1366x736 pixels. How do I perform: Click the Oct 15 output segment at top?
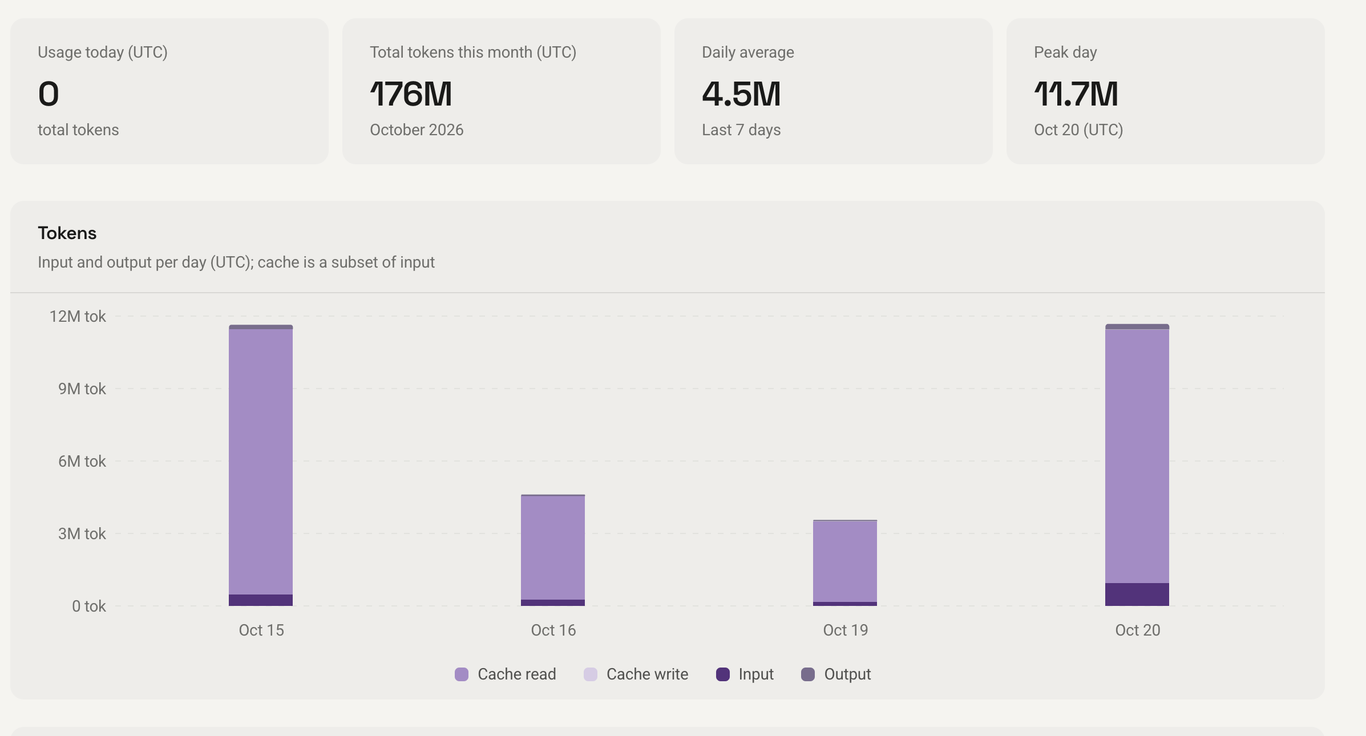point(261,327)
